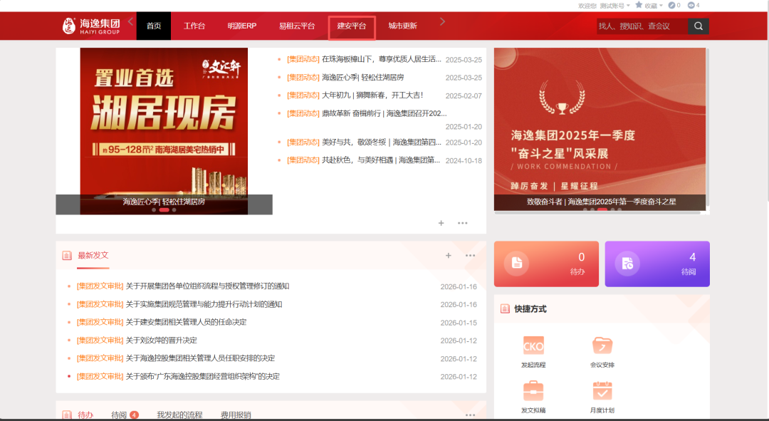Viewport: 769px width, 421px height.
Task: Click the search magnifier button
Action: [699, 26]
